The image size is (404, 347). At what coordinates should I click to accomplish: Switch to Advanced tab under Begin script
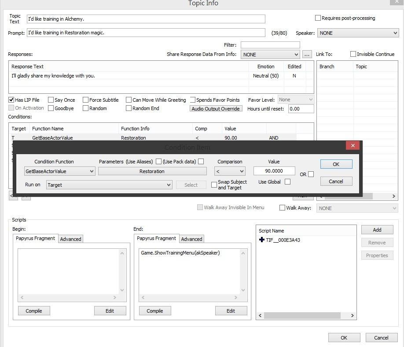point(70,239)
